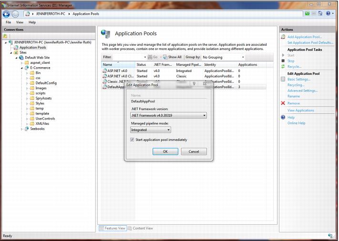Click the Seebooks application icon
339x241 pixels.
[x=27, y=129]
